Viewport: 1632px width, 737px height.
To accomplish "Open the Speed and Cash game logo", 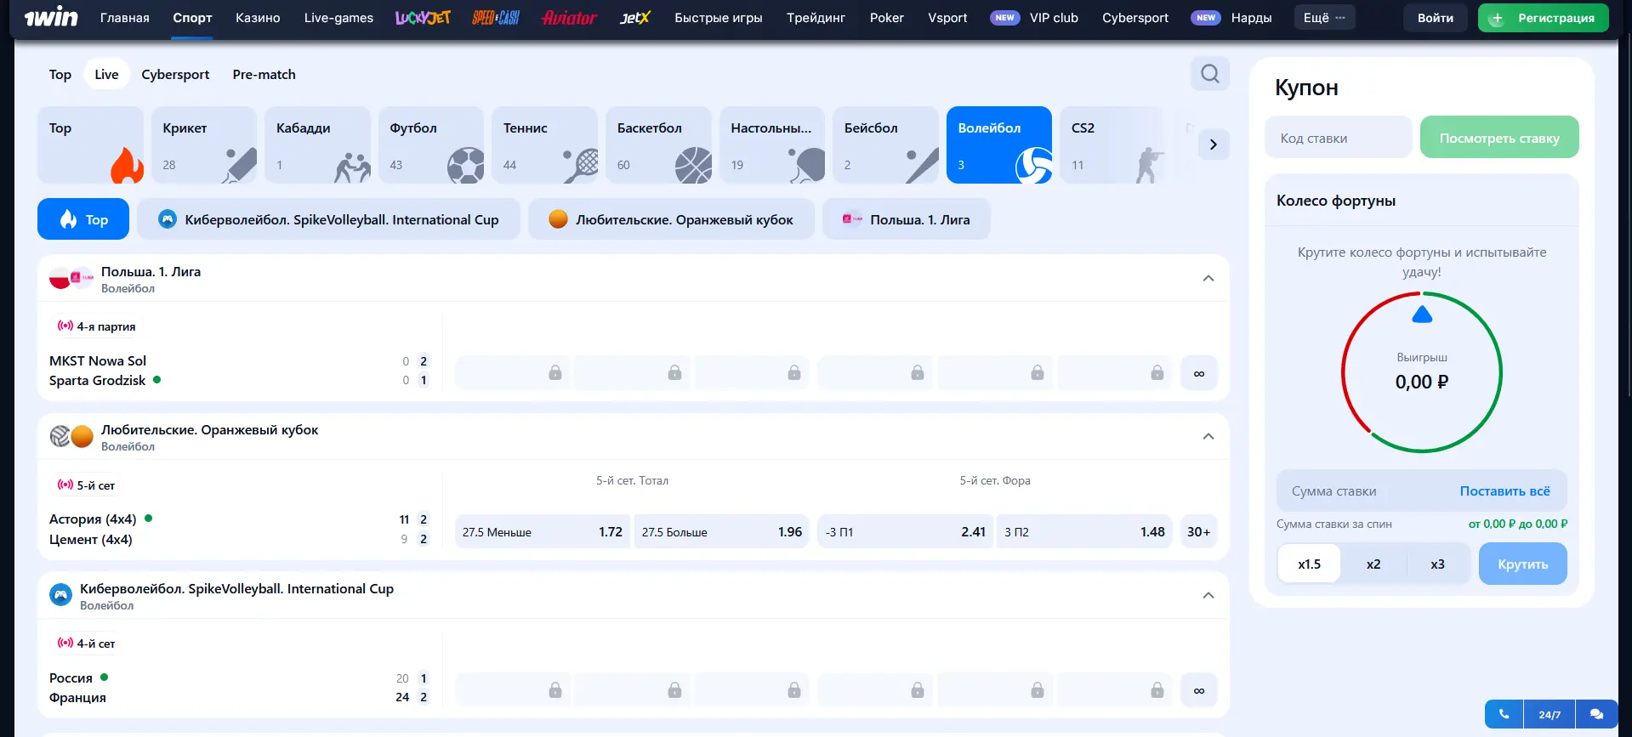I will 496,18.
